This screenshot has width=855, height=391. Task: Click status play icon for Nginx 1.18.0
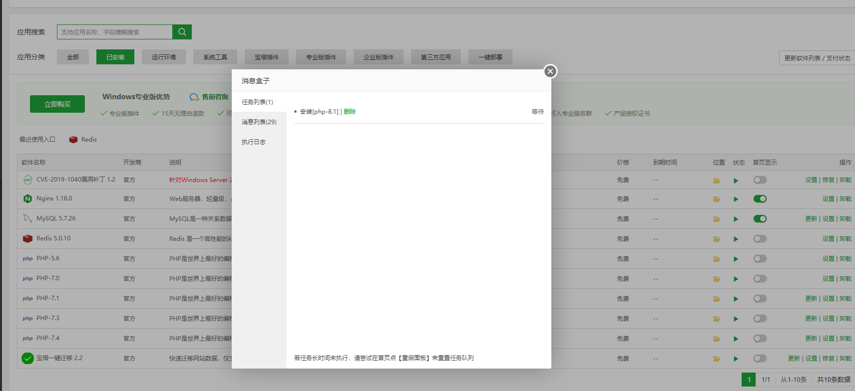click(736, 199)
